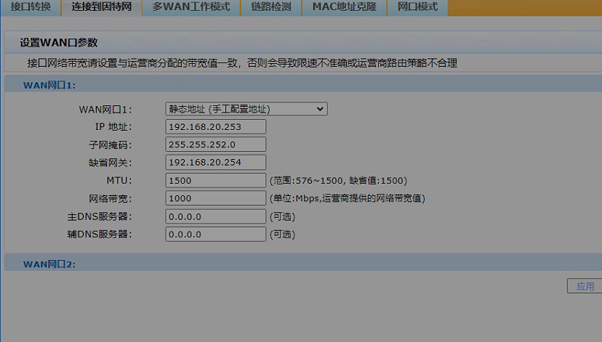Screen dimensions: 602x342
Task: Click the 设置WAN口参数 heading text
Action: pyautogui.click(x=59, y=43)
